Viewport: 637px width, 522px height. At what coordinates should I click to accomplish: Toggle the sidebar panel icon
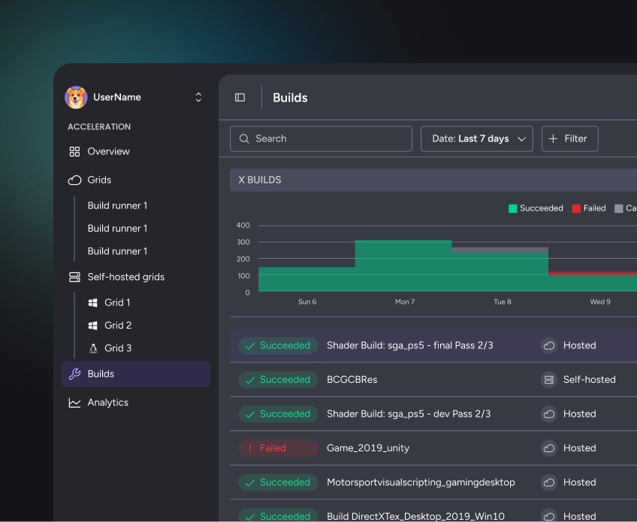[x=240, y=98]
